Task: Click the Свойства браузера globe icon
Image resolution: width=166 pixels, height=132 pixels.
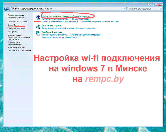Action: coord(38,33)
